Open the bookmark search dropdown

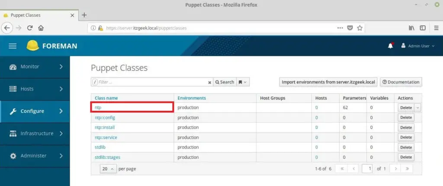[243, 82]
